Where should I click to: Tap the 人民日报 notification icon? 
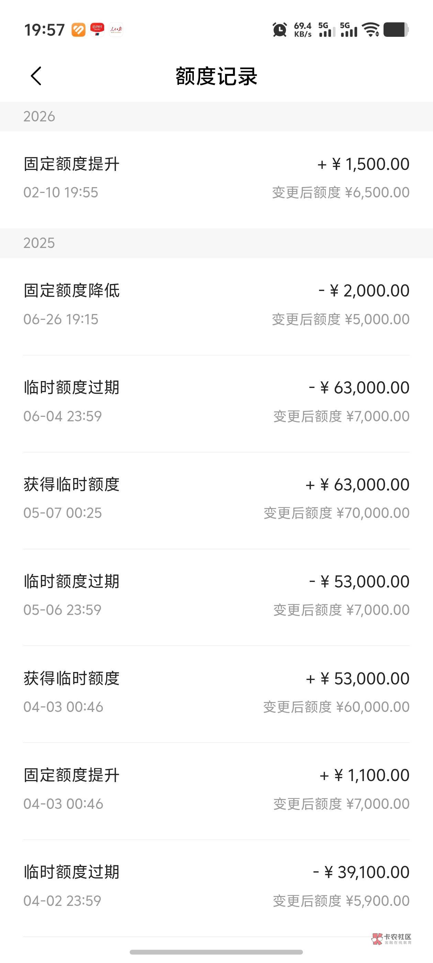(x=116, y=30)
